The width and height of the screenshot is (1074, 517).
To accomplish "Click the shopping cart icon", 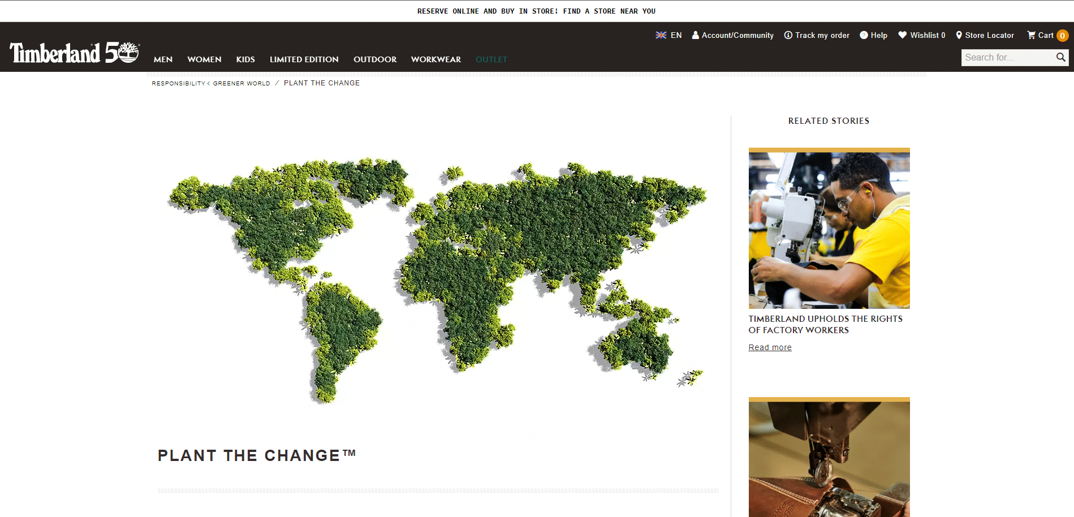I will 1031,35.
